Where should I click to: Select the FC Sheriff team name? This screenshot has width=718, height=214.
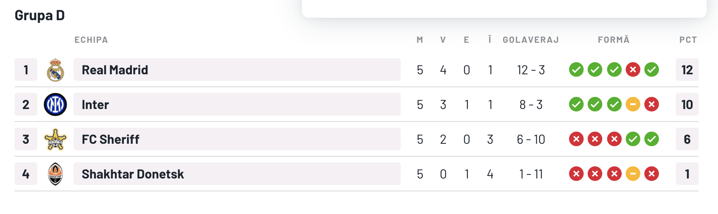click(110, 139)
